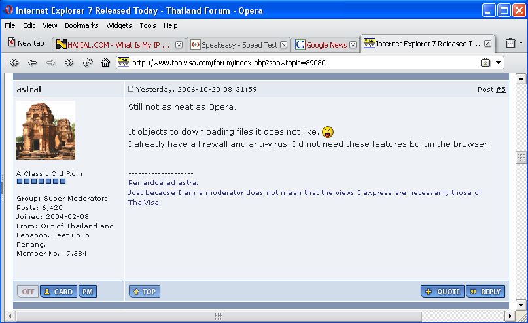Click the REPLY button

(485, 292)
